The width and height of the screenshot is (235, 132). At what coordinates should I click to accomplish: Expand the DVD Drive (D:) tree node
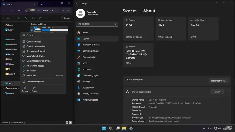tap(3, 89)
